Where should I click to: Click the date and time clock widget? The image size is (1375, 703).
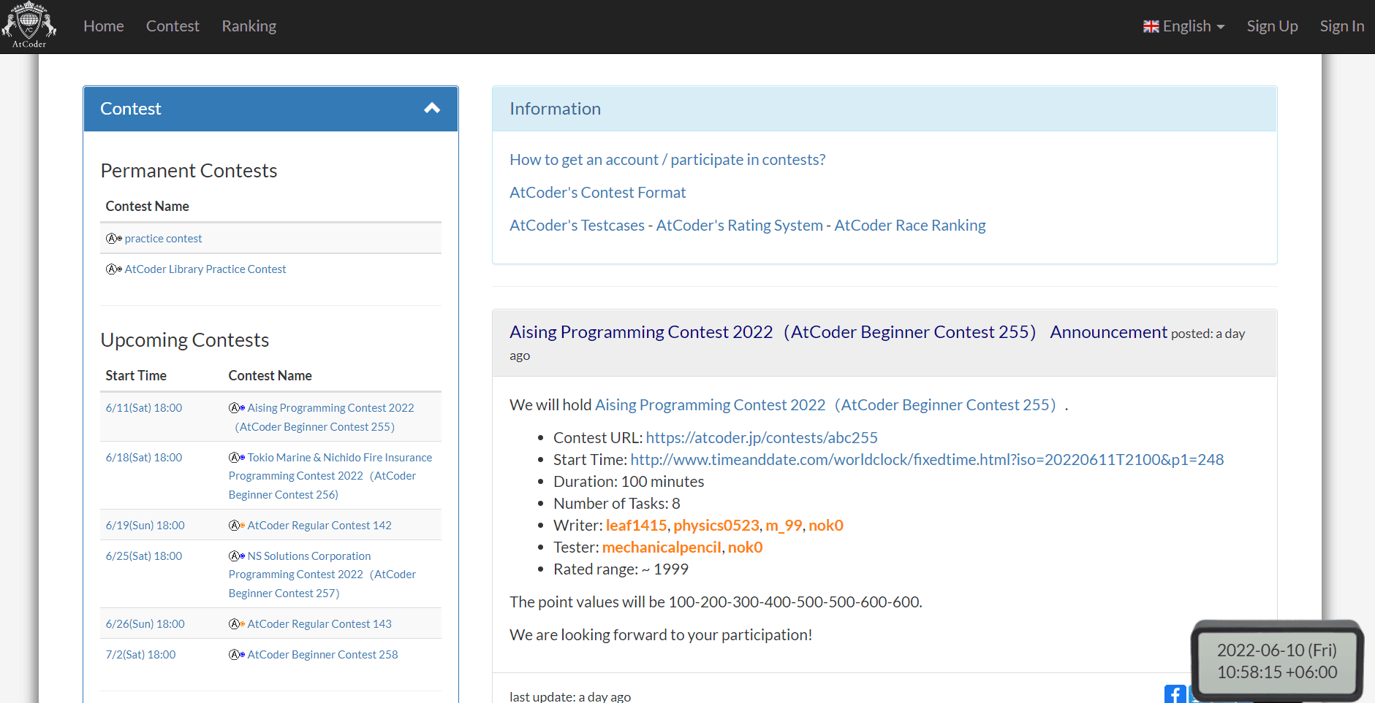click(x=1277, y=661)
